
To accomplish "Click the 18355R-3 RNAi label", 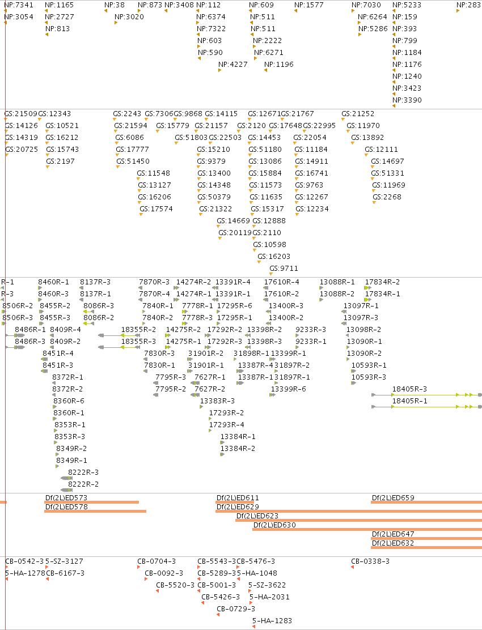I will [139, 342].
